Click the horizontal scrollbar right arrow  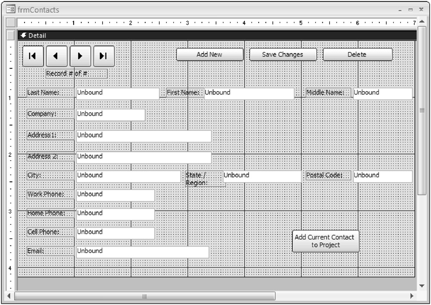(x=412, y=296)
